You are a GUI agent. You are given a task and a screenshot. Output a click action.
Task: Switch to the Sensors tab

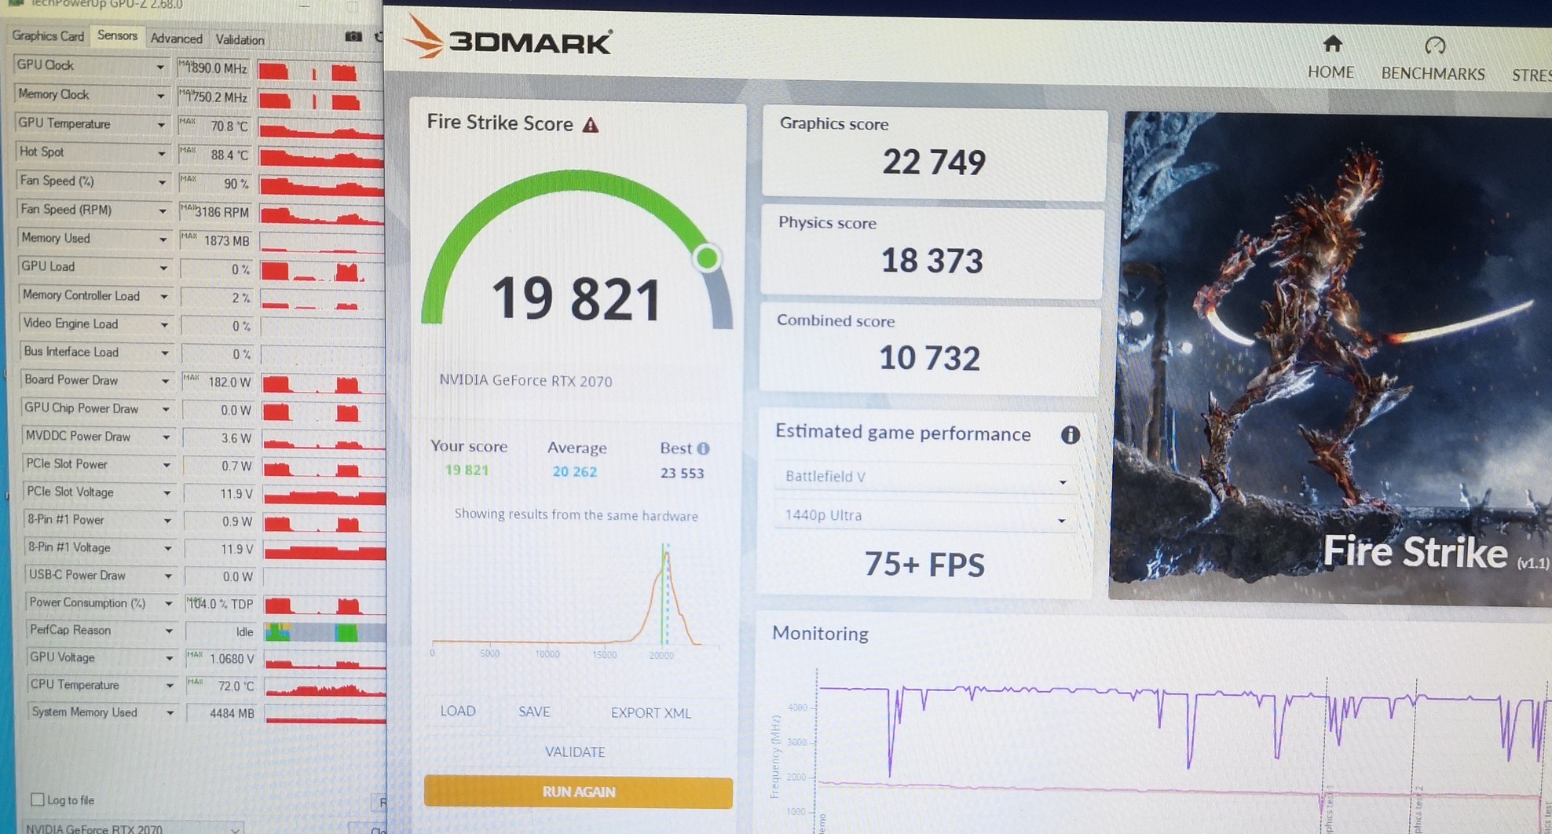[117, 36]
